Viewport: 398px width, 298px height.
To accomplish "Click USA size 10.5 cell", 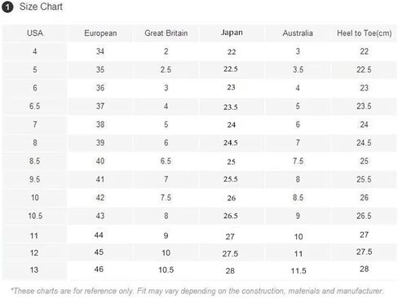I will tap(35, 216).
